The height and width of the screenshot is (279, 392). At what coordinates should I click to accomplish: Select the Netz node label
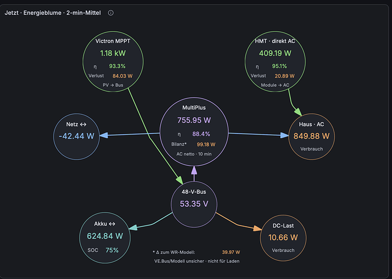(76, 124)
